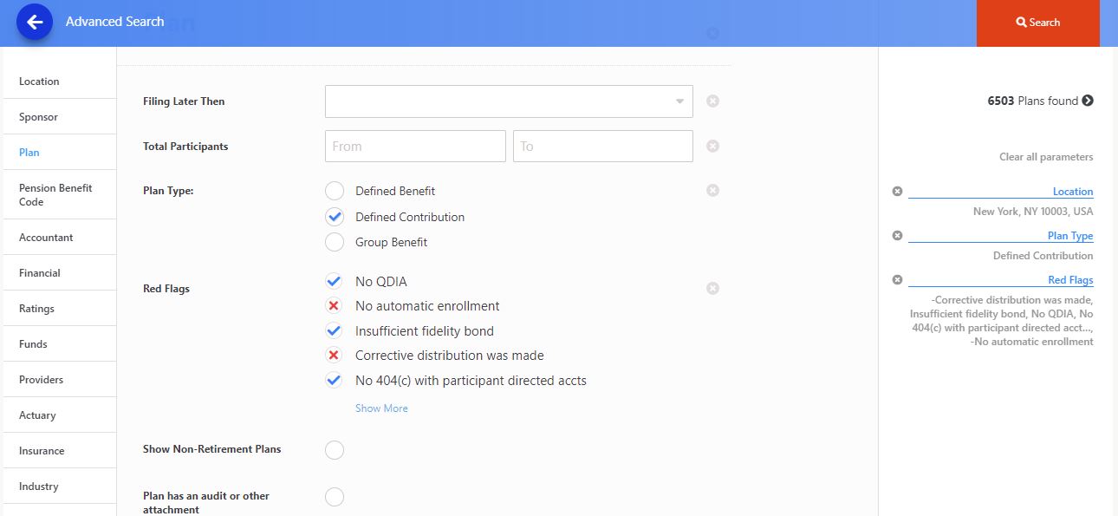Viewport: 1118px width, 516px height.
Task: Click the Total Participants From field
Action: click(415, 147)
